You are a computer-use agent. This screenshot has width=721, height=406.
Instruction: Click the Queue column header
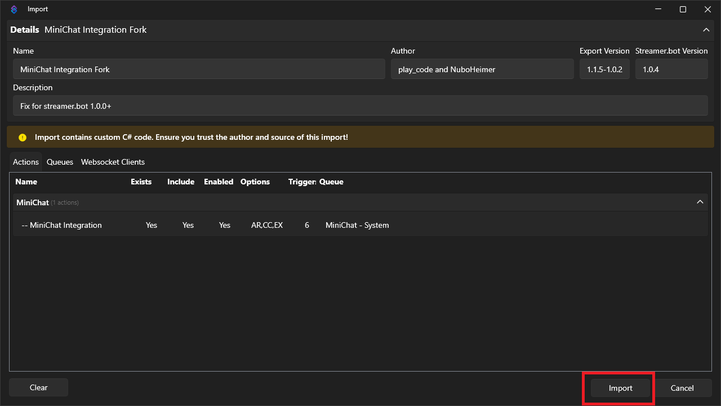(331, 182)
